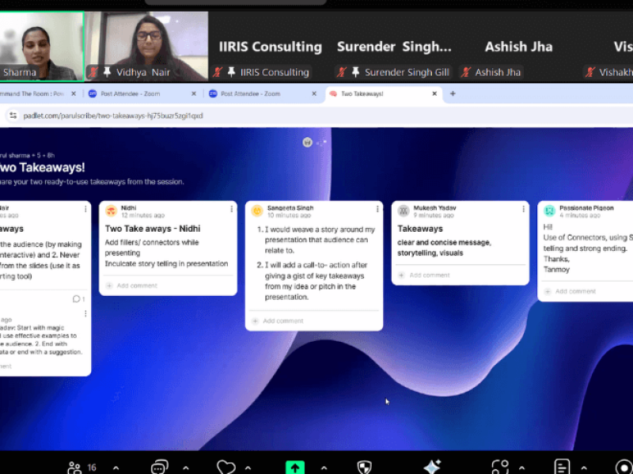Open the site info icon in address bar

click(x=13, y=116)
